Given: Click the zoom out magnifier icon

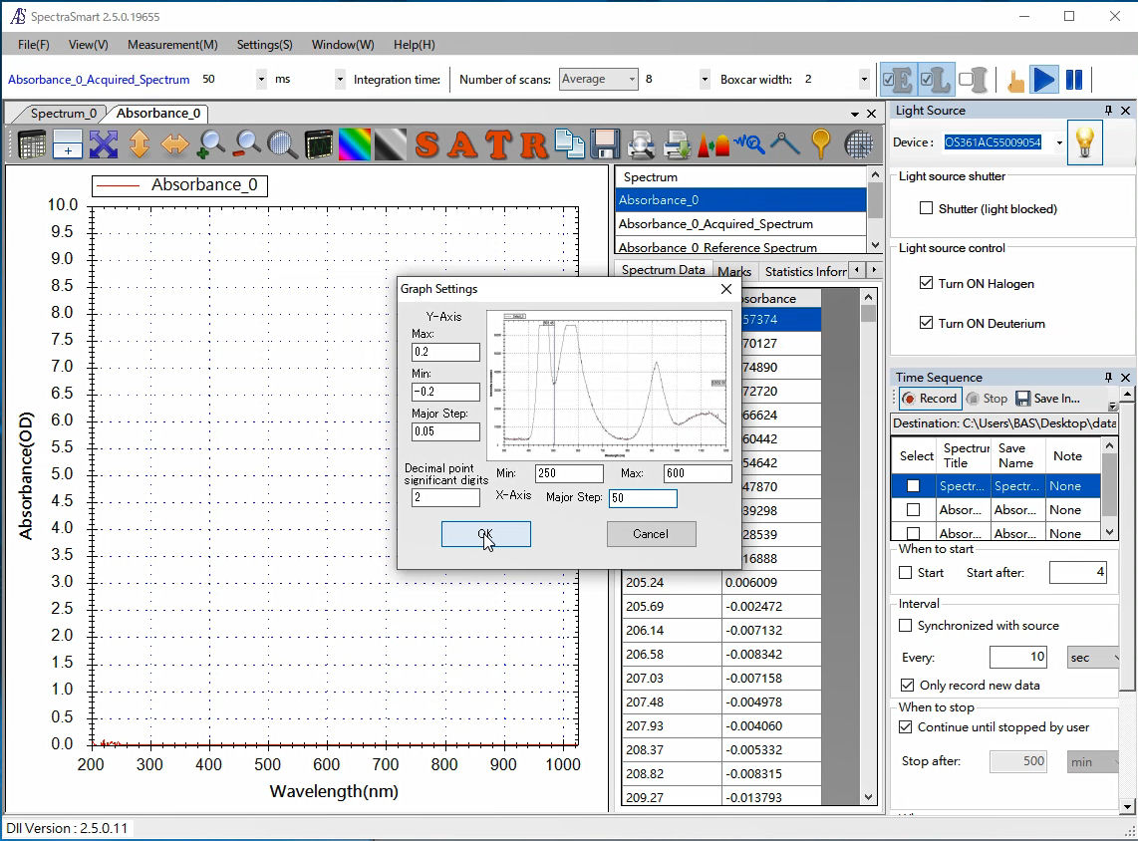Looking at the screenshot, I should (246, 144).
